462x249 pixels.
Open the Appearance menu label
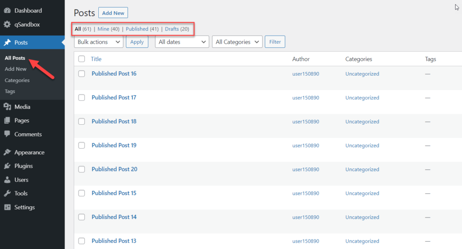(29, 152)
